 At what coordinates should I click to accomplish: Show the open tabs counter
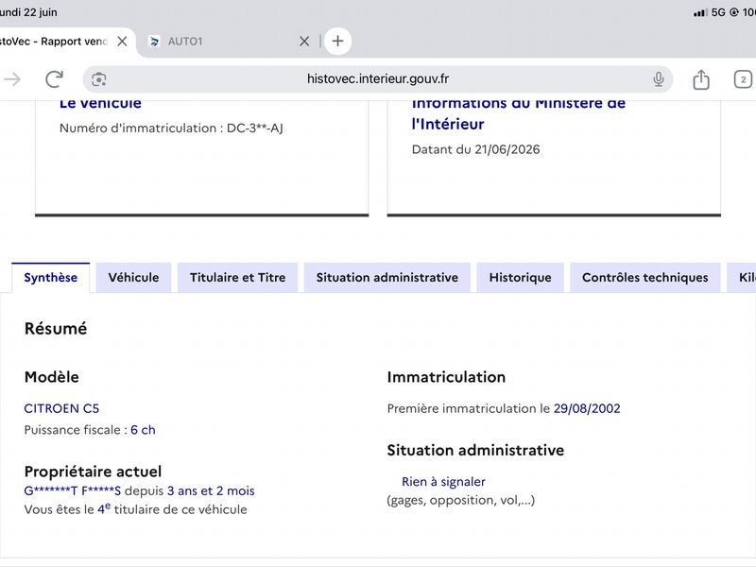[743, 79]
